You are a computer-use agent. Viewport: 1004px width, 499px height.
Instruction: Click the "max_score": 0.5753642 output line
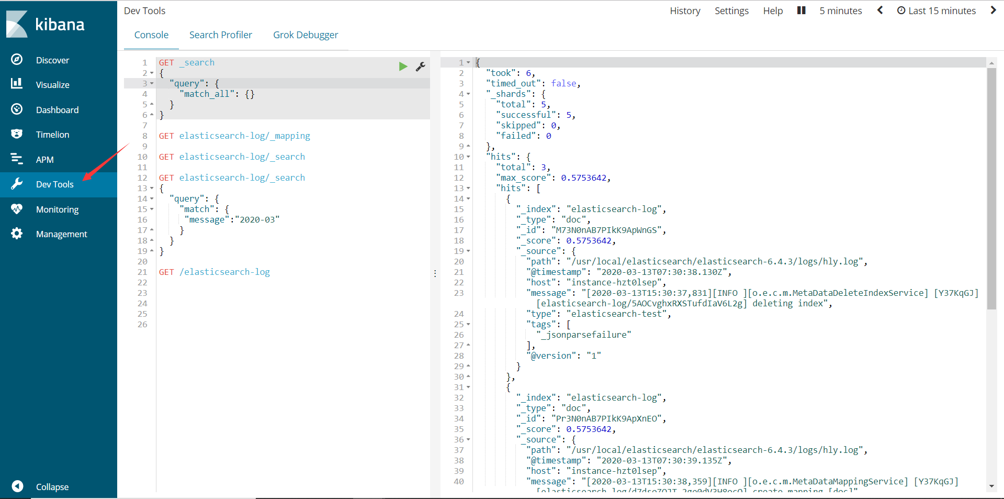coord(553,178)
